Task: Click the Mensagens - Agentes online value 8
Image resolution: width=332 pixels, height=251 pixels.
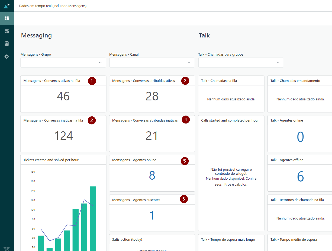Action: [152, 176]
